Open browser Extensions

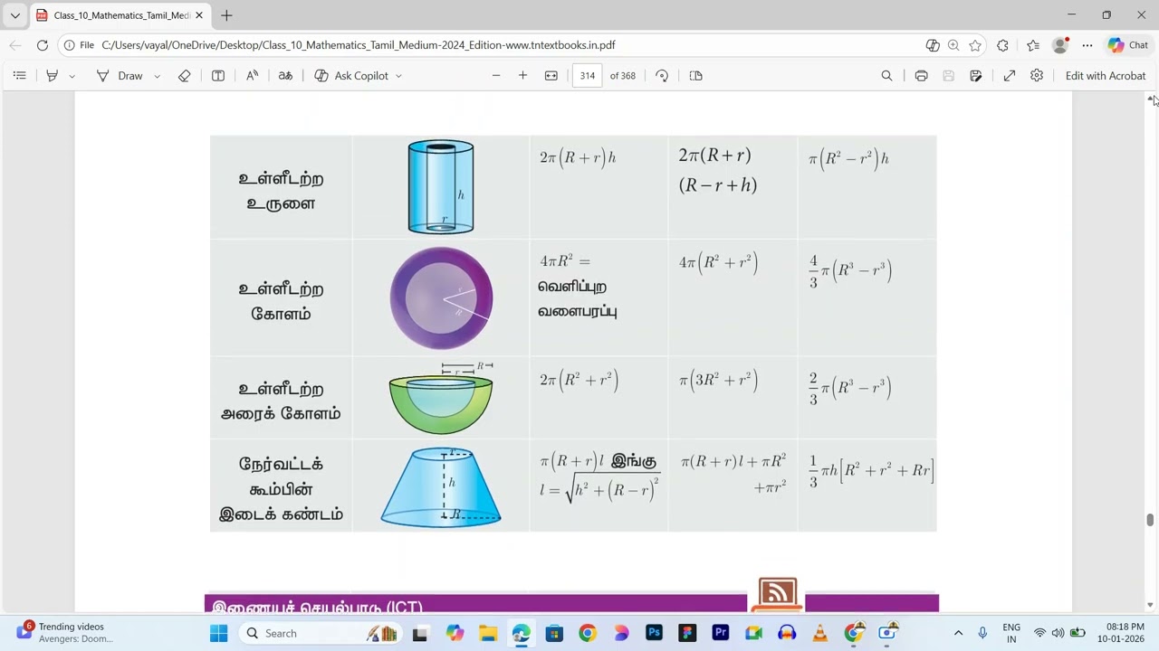(x=1002, y=45)
